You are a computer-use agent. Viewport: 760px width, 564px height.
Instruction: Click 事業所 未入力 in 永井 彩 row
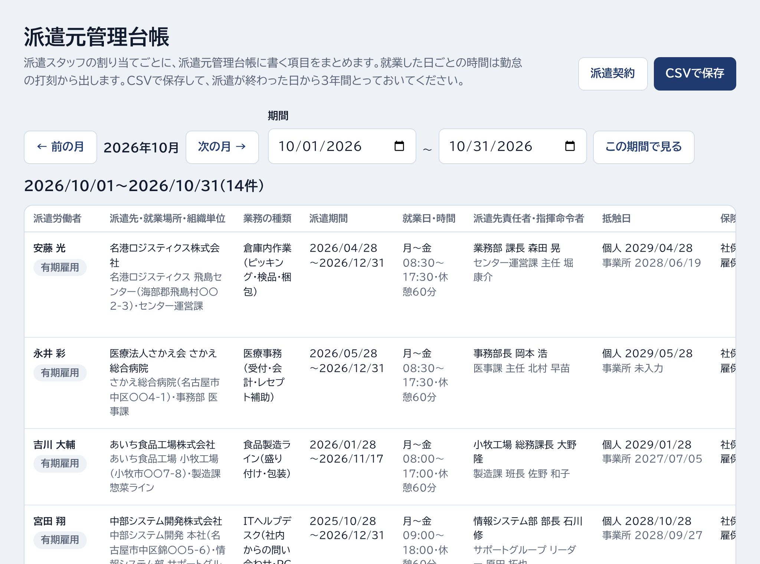tap(633, 368)
